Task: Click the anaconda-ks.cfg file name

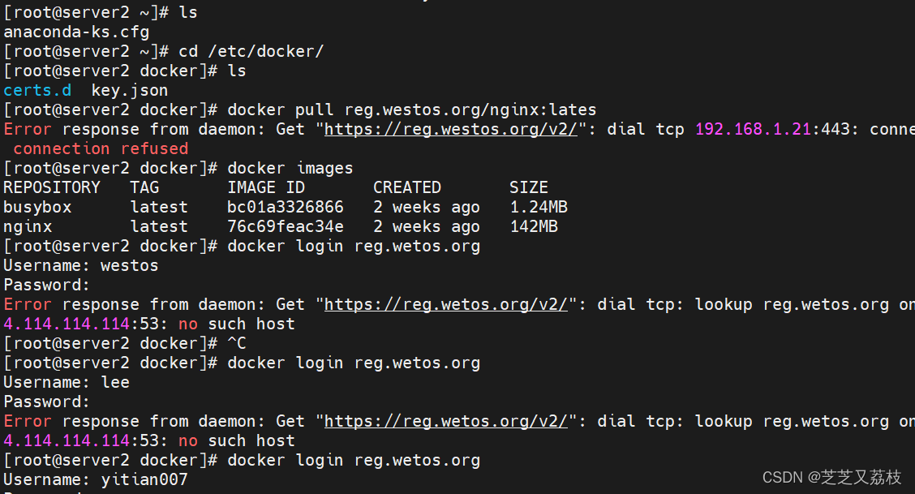Action: (76, 32)
